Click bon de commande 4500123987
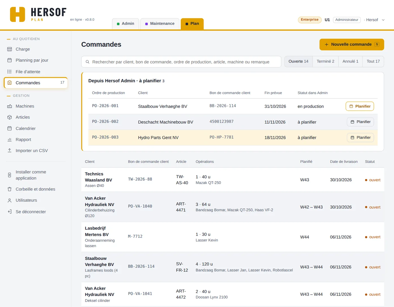394x307 pixels. coord(221,122)
